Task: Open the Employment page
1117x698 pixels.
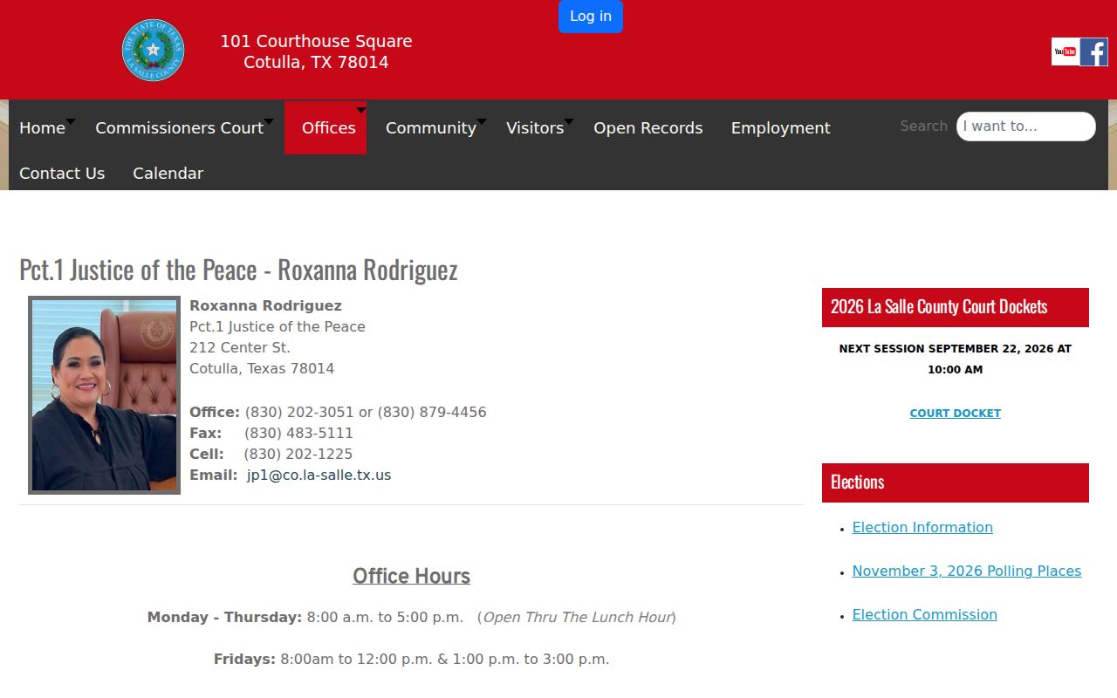Action: pyautogui.click(x=781, y=127)
